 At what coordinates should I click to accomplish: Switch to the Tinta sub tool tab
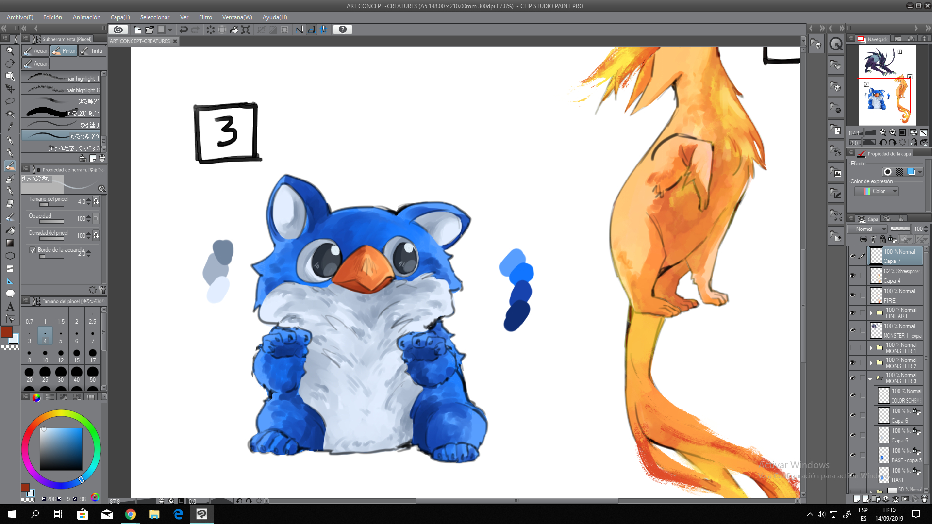[x=92, y=51]
